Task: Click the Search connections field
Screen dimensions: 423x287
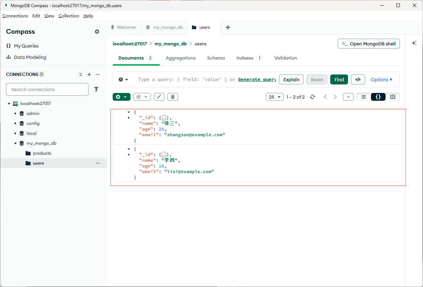Action: click(x=47, y=89)
